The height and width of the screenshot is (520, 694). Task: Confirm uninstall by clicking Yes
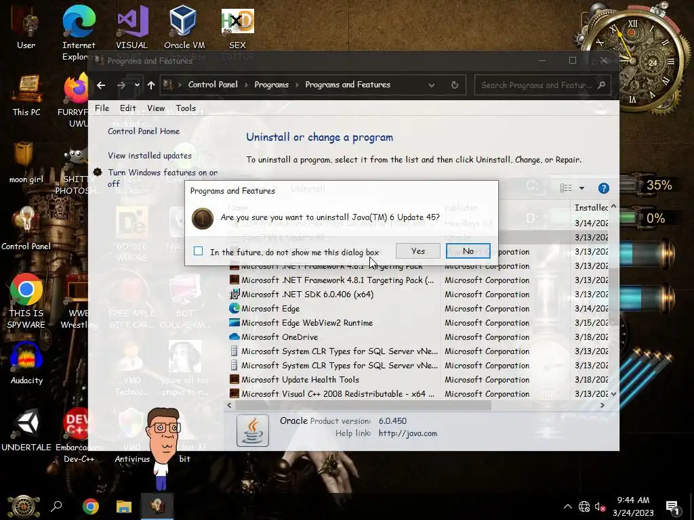(x=417, y=251)
